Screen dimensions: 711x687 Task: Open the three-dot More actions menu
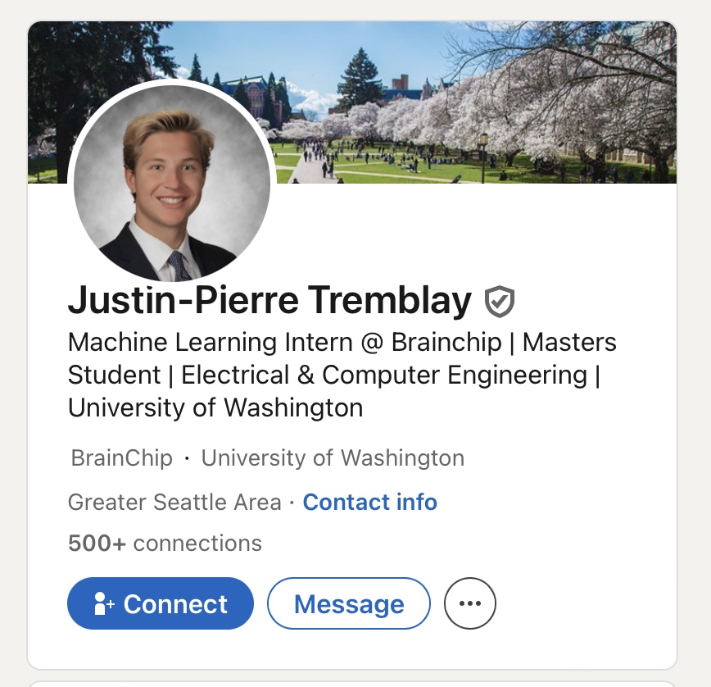[x=470, y=604]
